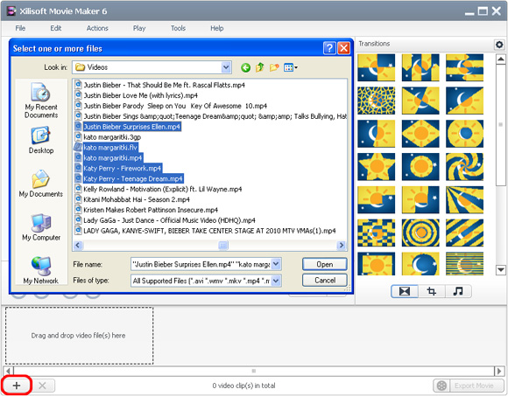Expand the Look in Videos dropdown

tap(226, 67)
